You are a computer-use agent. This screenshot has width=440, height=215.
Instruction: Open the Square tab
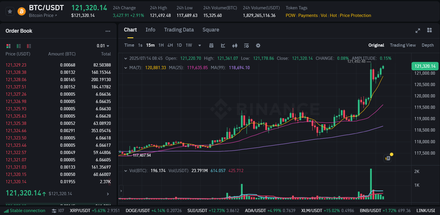coord(211,30)
